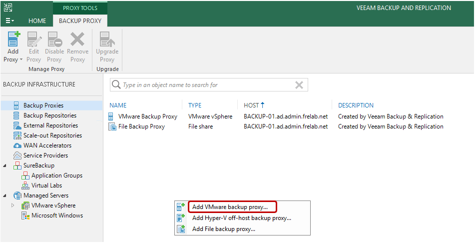This screenshot has width=475, height=244.
Task: Select the File Backup Proxy row name
Action: (141, 126)
